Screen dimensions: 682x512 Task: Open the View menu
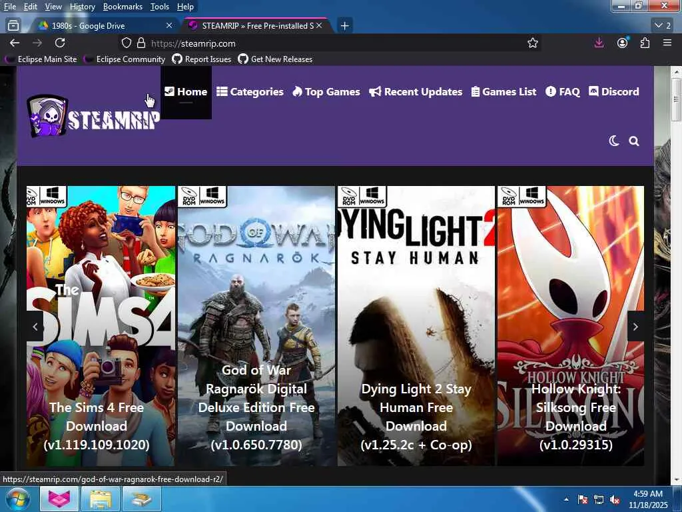pos(53,7)
